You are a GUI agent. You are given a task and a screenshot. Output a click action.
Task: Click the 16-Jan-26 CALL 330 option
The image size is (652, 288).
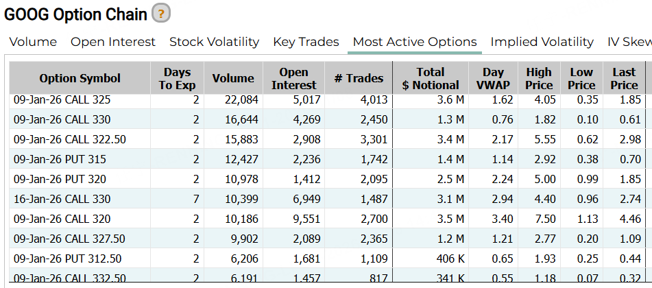tap(62, 200)
